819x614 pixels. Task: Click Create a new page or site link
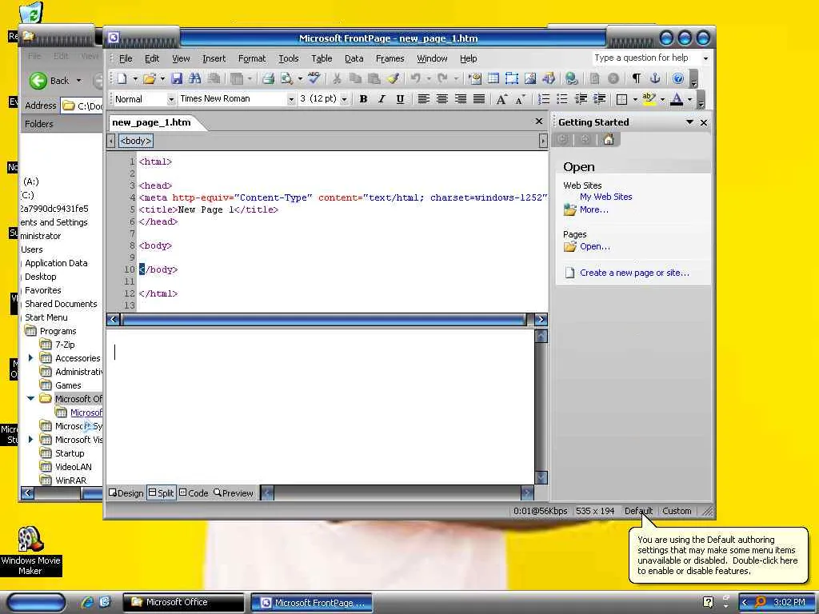pos(634,273)
